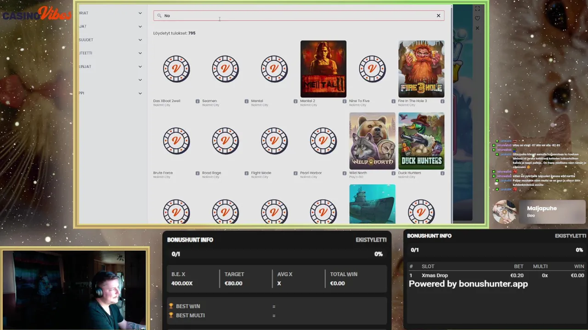Show info for Mental 2 game
Viewport: 588px width, 330px height.
[345, 101]
